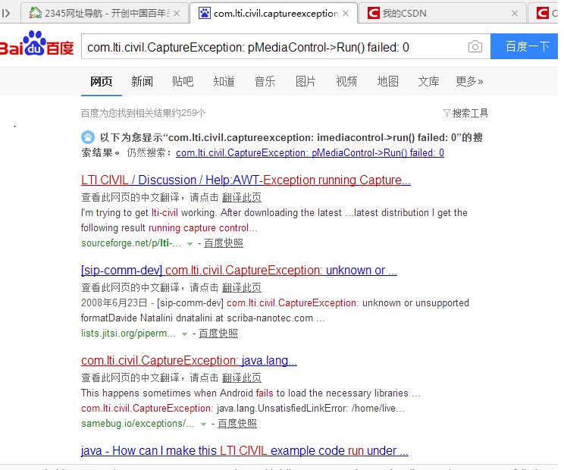
Task: Click the Baidu logo
Action: [x=36, y=43]
